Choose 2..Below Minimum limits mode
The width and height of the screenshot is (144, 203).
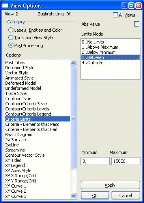110,52
